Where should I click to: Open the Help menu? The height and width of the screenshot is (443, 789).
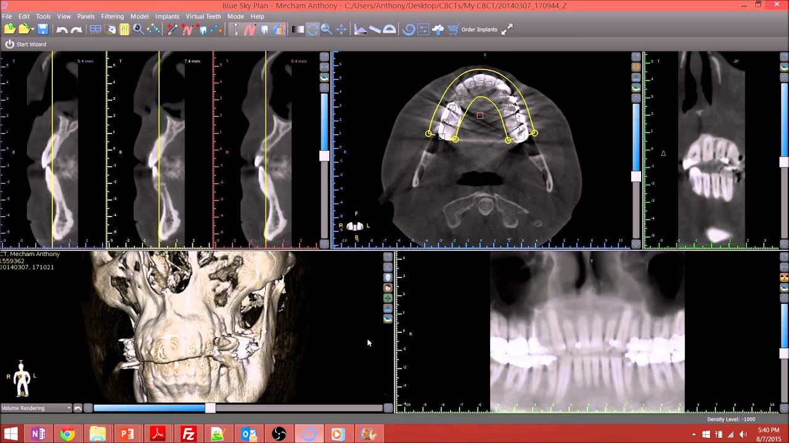257,17
